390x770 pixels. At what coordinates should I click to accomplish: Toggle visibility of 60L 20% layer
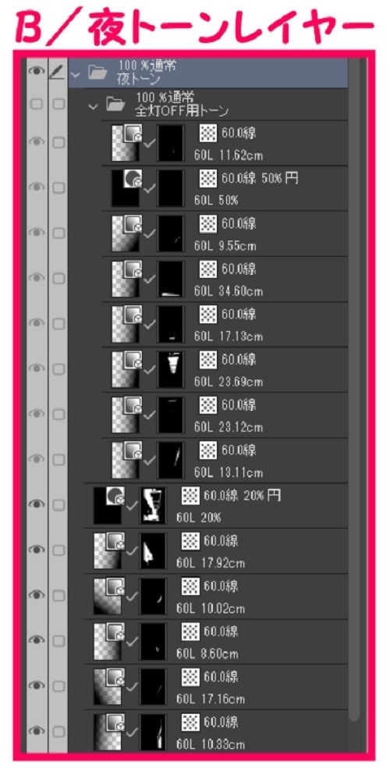click(x=37, y=504)
